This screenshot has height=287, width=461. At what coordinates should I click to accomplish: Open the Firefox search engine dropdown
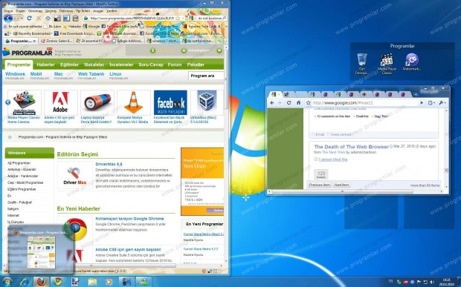coord(195,19)
